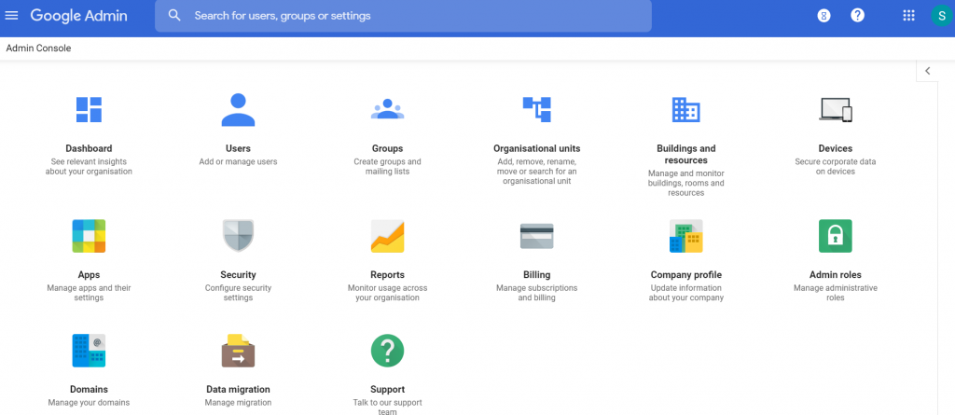Click the Apps title text

point(89,275)
